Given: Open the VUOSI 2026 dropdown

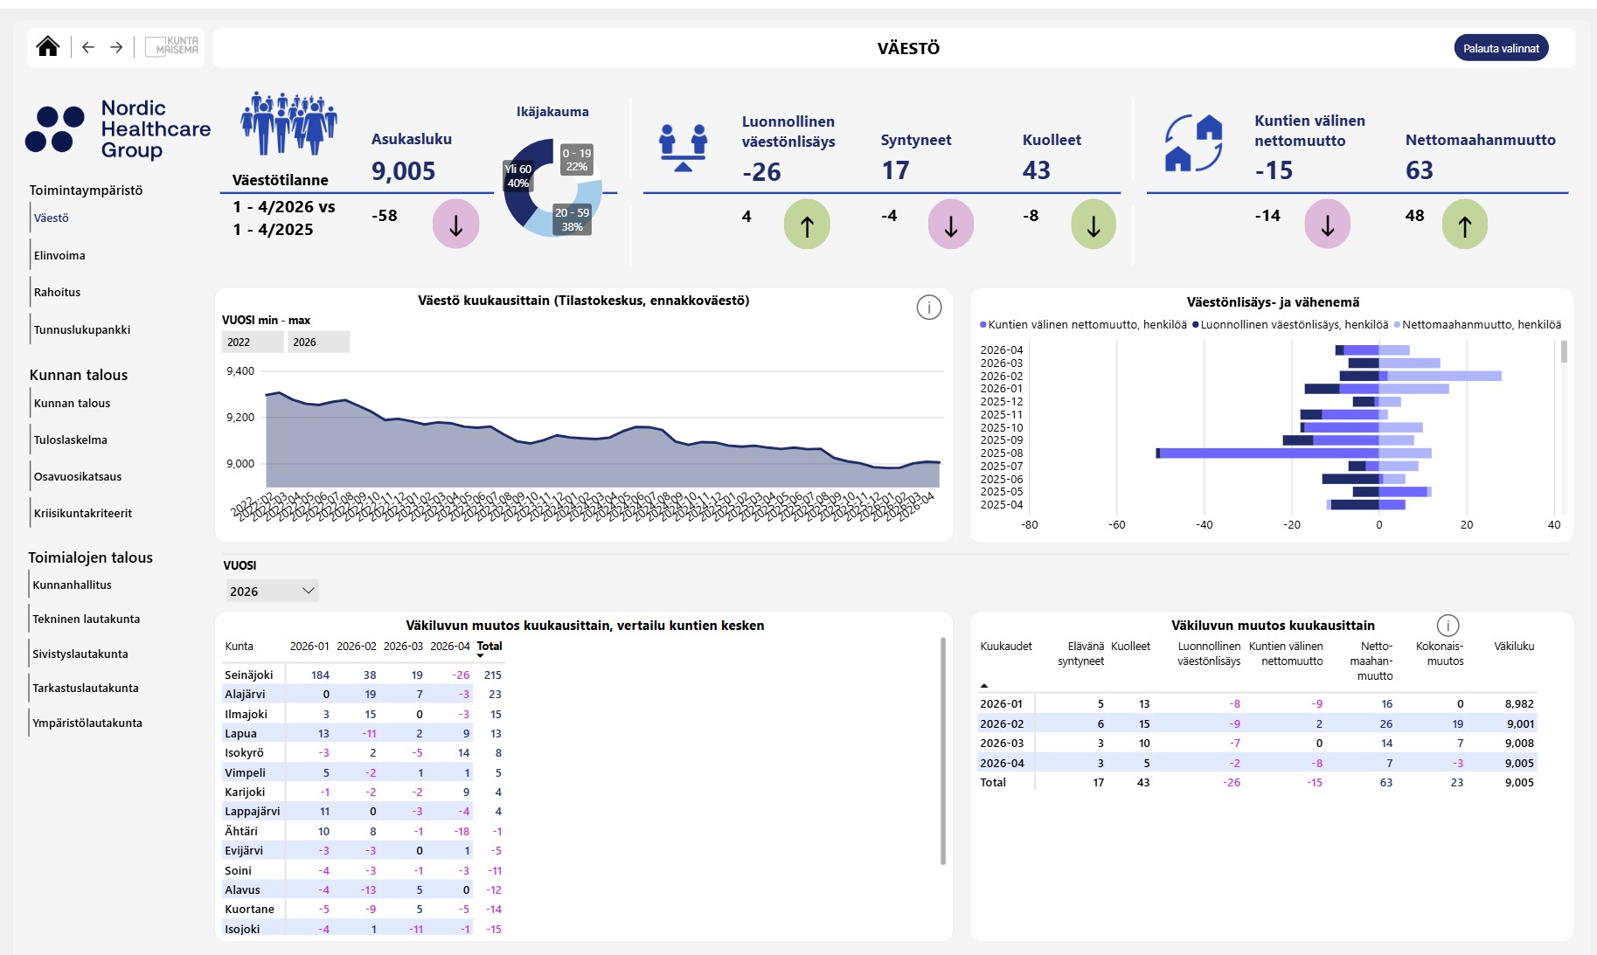Looking at the screenshot, I should 272,591.
